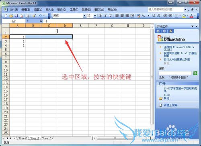This screenshot has height=146, width=201.
Task: Expand the font size dropdown
Action: [95, 16]
